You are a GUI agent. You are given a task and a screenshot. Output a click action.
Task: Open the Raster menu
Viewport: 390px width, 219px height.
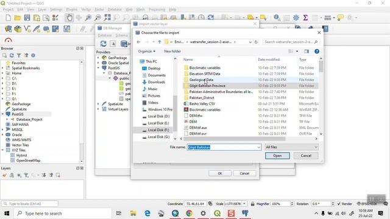pos(99,10)
